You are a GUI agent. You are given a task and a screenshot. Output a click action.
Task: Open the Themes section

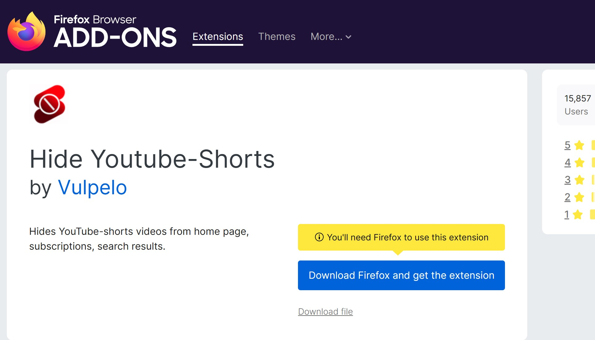pos(277,37)
